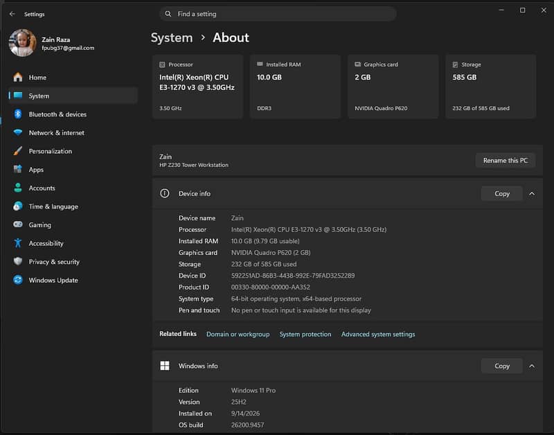Image resolution: width=554 pixels, height=435 pixels.
Task: Click the Processor info card
Action: 197,86
